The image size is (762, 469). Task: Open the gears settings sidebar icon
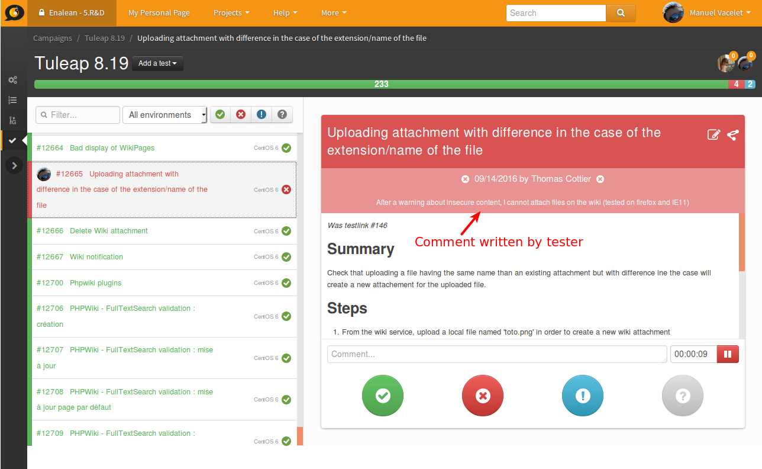pos(12,80)
